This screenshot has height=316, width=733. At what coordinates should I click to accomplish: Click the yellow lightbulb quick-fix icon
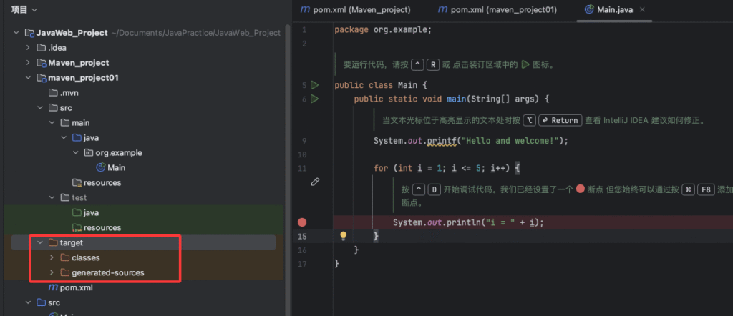(343, 236)
